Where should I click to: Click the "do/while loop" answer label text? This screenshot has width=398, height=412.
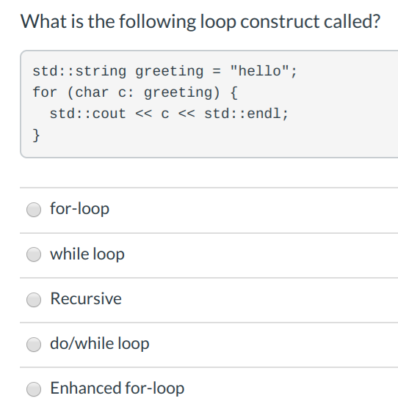point(100,343)
